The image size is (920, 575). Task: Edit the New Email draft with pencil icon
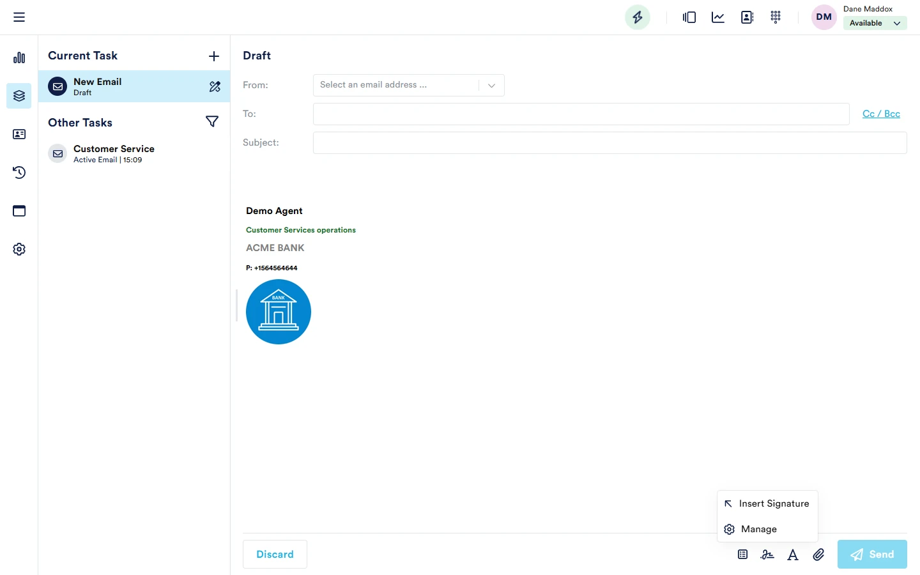coord(215,86)
